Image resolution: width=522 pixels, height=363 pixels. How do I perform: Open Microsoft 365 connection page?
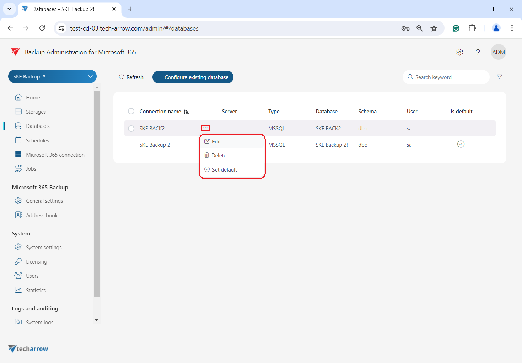55,155
